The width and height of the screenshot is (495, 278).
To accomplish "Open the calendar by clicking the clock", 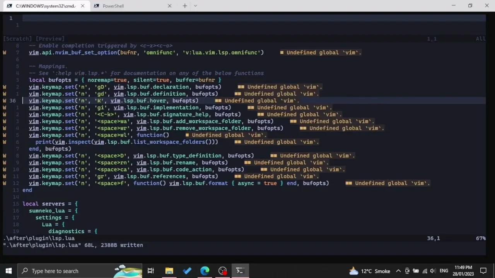I will coord(464,271).
